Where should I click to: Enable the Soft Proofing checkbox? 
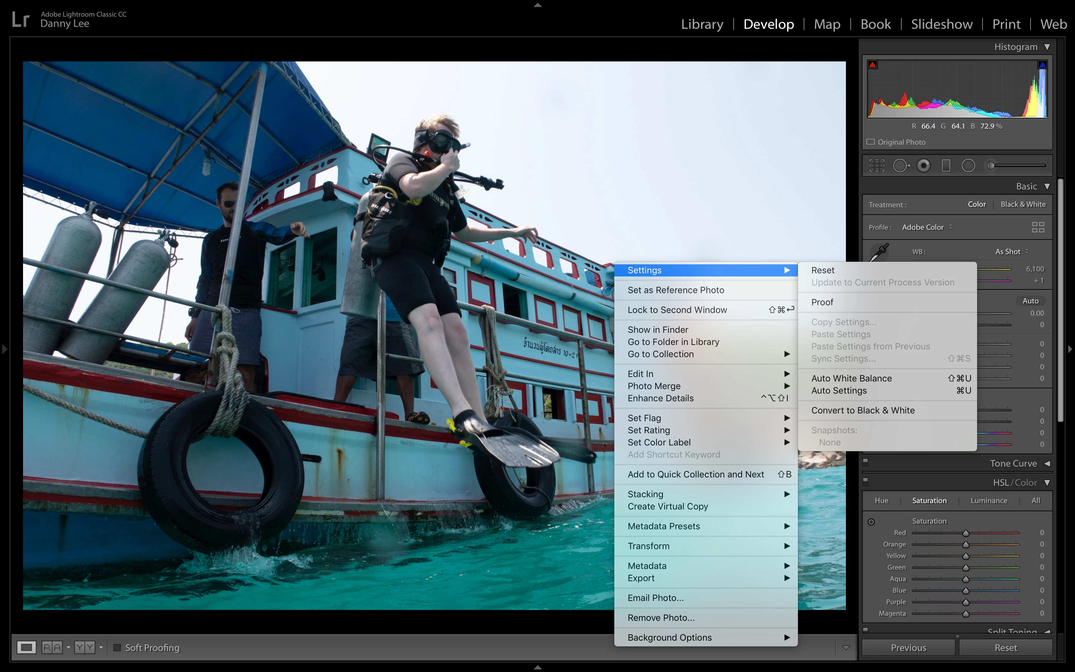pyautogui.click(x=117, y=648)
